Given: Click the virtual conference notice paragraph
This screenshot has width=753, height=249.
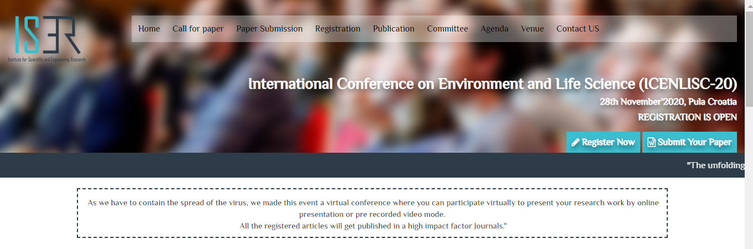Looking at the screenshot, I should coord(373,208).
